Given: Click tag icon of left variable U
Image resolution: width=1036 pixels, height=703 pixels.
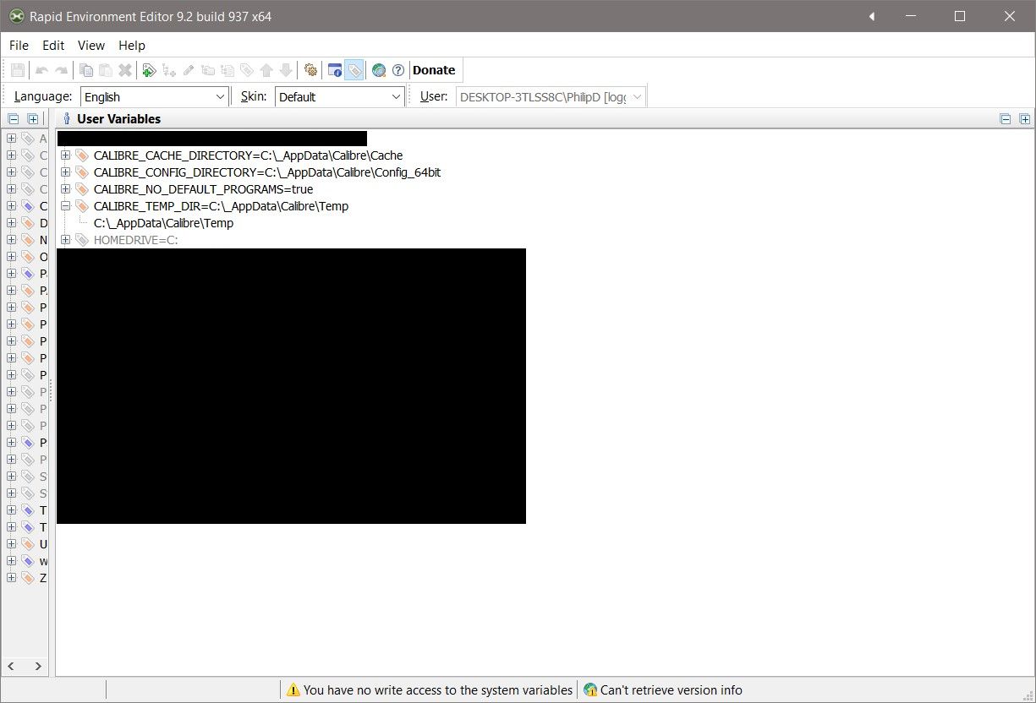Looking at the screenshot, I should point(28,544).
